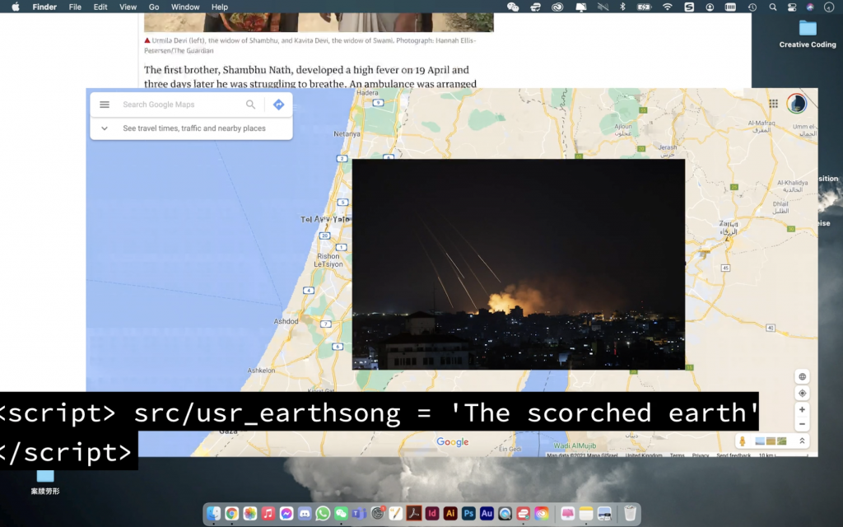The image size is (843, 527).
Task: Open Google Chrome from the Dock
Action: click(231, 514)
